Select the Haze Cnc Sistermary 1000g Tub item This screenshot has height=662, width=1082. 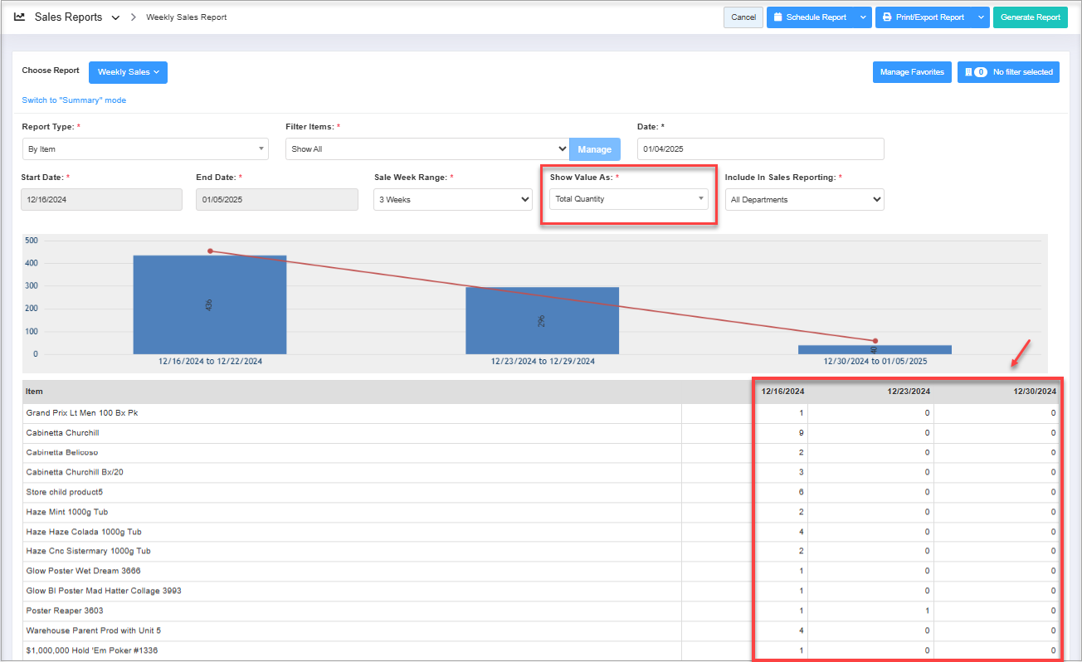click(x=89, y=552)
